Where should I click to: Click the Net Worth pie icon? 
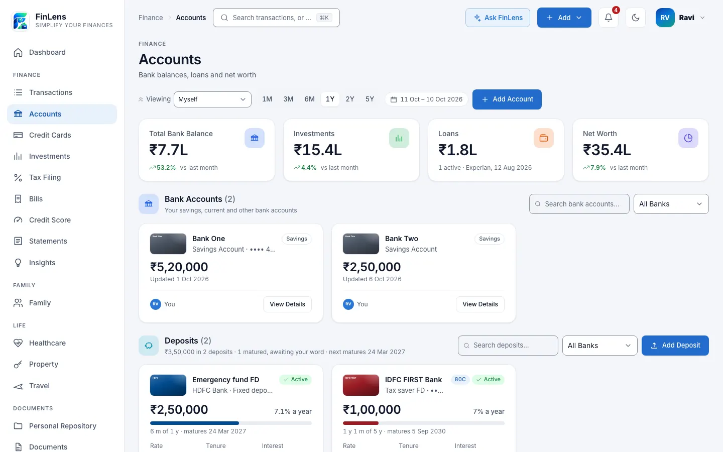(688, 138)
